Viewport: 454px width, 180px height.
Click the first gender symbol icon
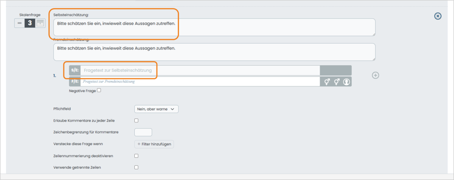click(x=327, y=82)
